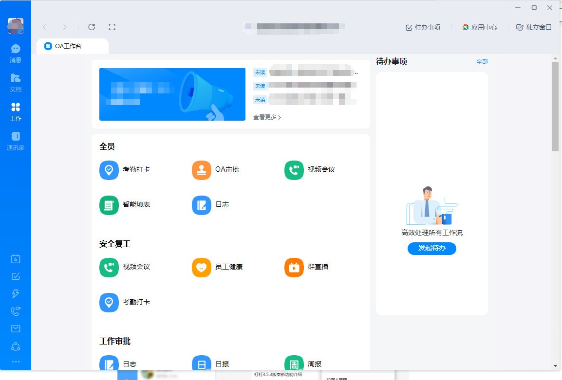The width and height of the screenshot is (562, 380).
Task: Show all todos via the 全部 link
Action: pyautogui.click(x=482, y=62)
